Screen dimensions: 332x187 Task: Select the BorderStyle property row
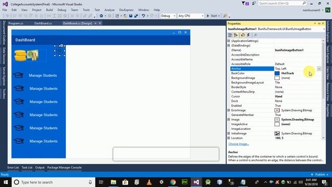pos(275,87)
